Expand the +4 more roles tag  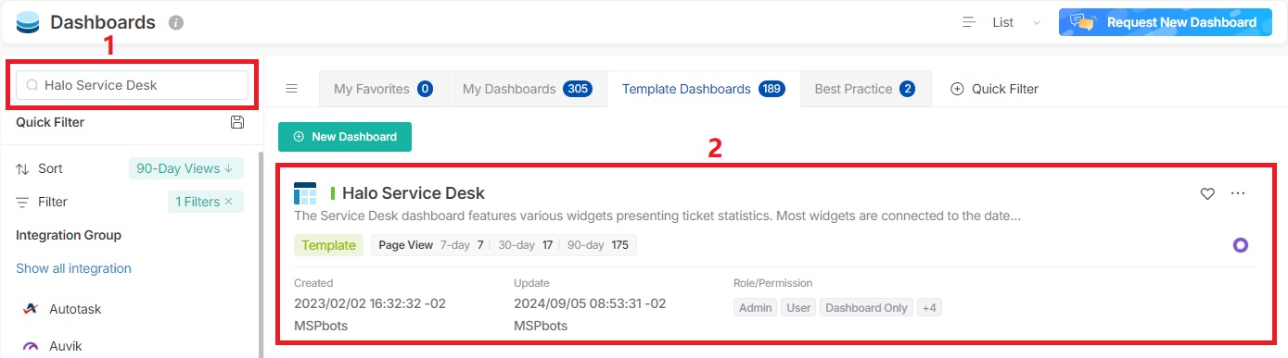pyautogui.click(x=929, y=307)
